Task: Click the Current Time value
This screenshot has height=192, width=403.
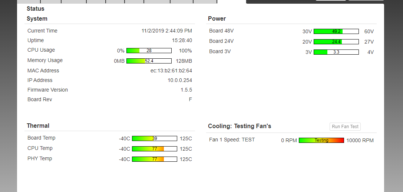Action: click(x=166, y=31)
